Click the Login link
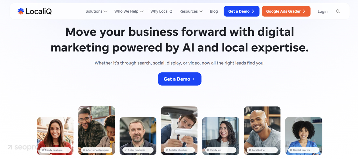358x159 pixels. coord(323,11)
